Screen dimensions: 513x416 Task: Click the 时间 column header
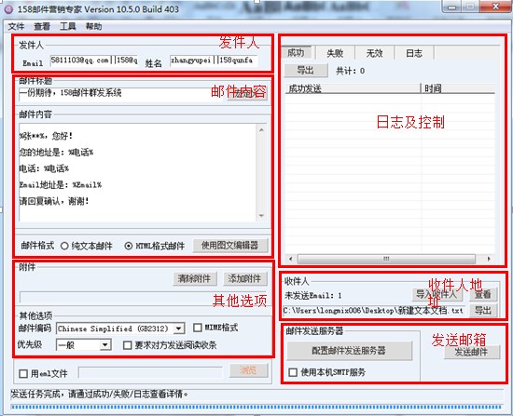tap(458, 88)
